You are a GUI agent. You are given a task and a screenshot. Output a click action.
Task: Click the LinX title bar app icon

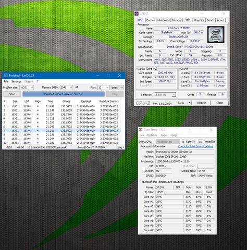pyautogui.click(x=6, y=76)
